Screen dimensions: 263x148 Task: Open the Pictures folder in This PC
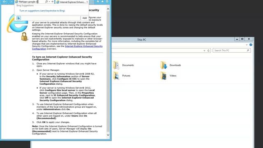122,76
